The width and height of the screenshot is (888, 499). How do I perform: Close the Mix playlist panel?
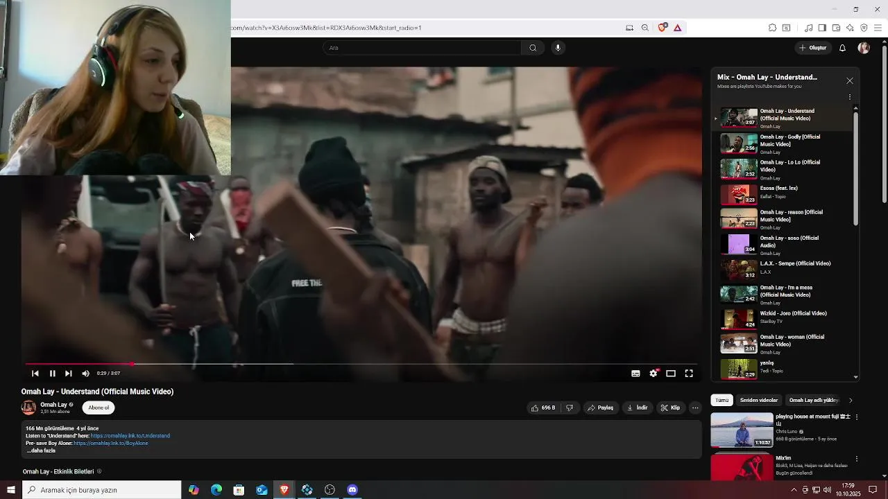[850, 81]
